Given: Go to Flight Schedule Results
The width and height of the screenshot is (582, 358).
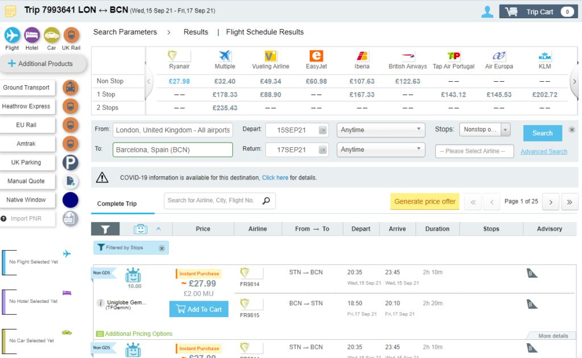Looking at the screenshot, I should pos(265,32).
